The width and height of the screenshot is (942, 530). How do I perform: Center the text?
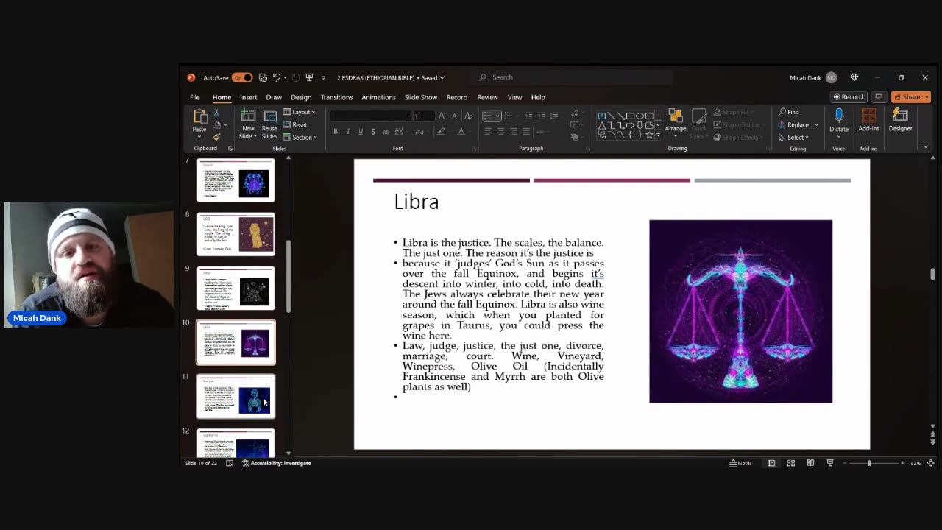[500, 132]
